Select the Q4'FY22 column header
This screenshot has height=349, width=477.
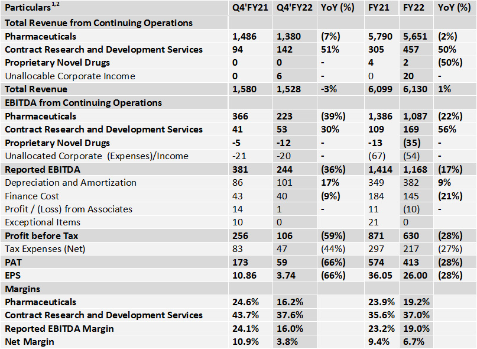pyautogui.click(x=294, y=7)
